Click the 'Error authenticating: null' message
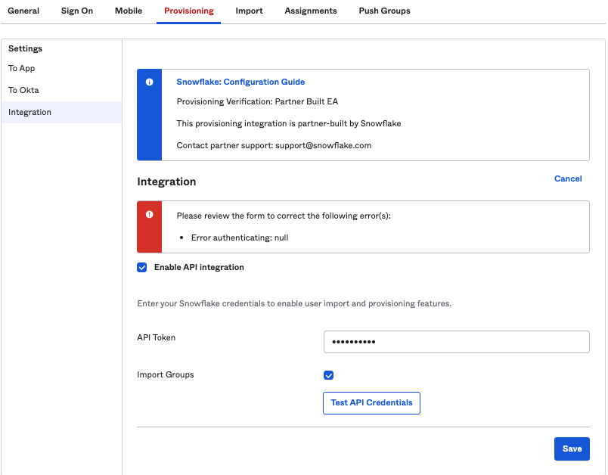Viewport: 608px width, 475px height. coord(240,237)
